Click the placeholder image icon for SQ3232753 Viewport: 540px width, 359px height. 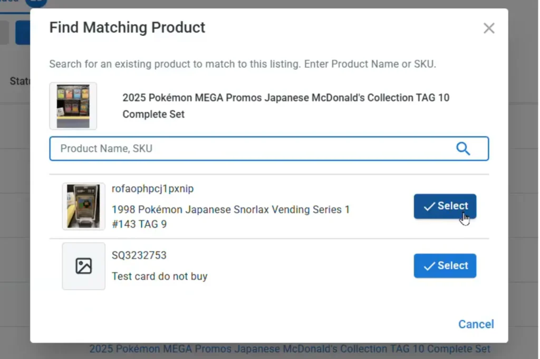[x=84, y=266]
